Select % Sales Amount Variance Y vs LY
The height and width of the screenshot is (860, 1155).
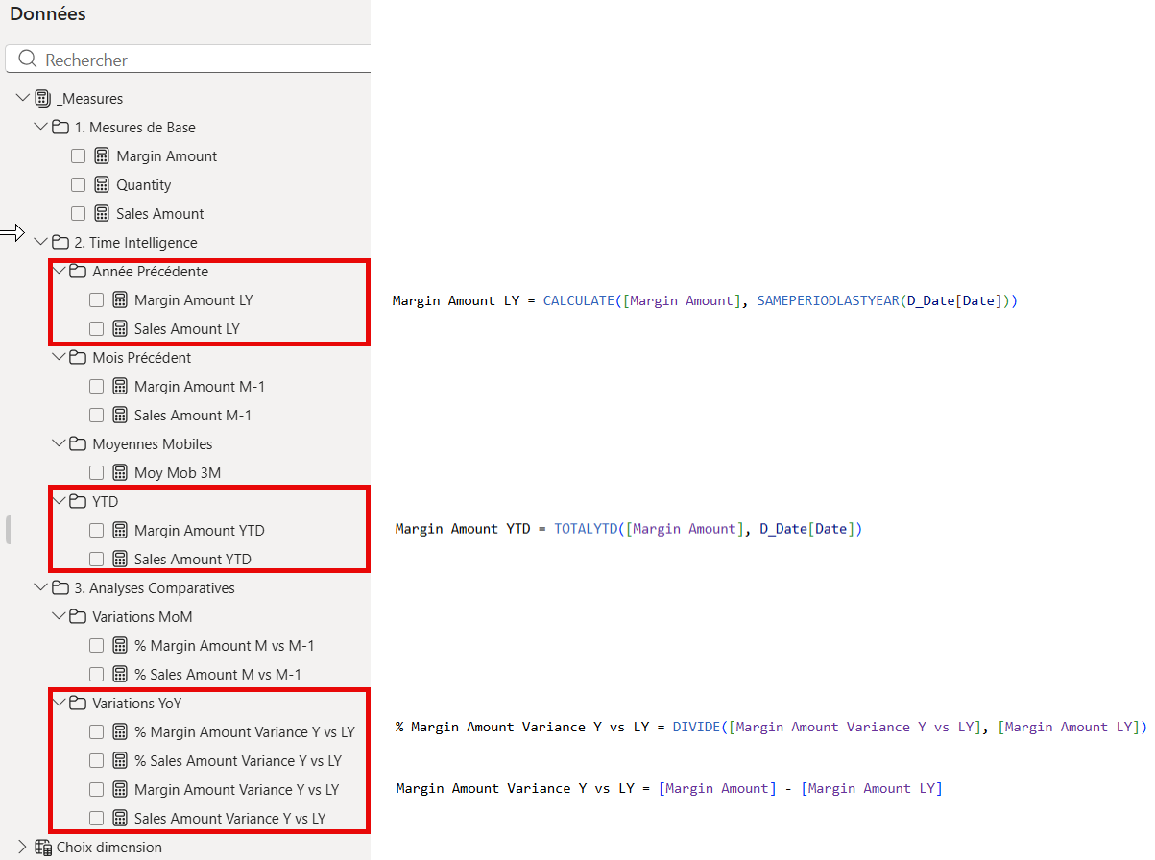[238, 761]
